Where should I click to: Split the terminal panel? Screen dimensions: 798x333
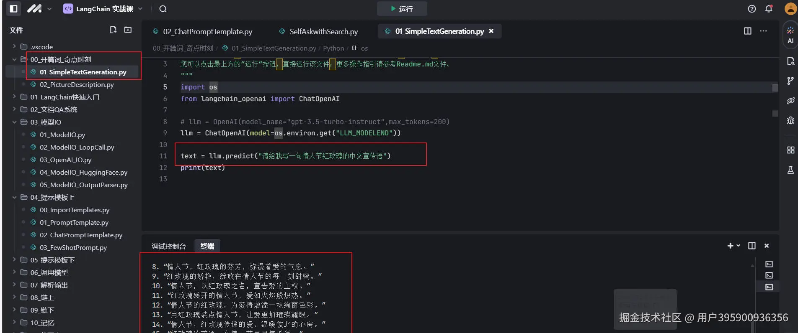coord(752,246)
